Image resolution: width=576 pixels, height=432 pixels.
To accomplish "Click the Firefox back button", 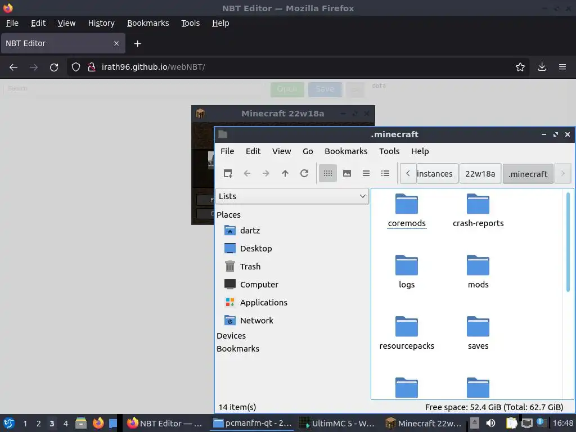I will pyautogui.click(x=13, y=67).
